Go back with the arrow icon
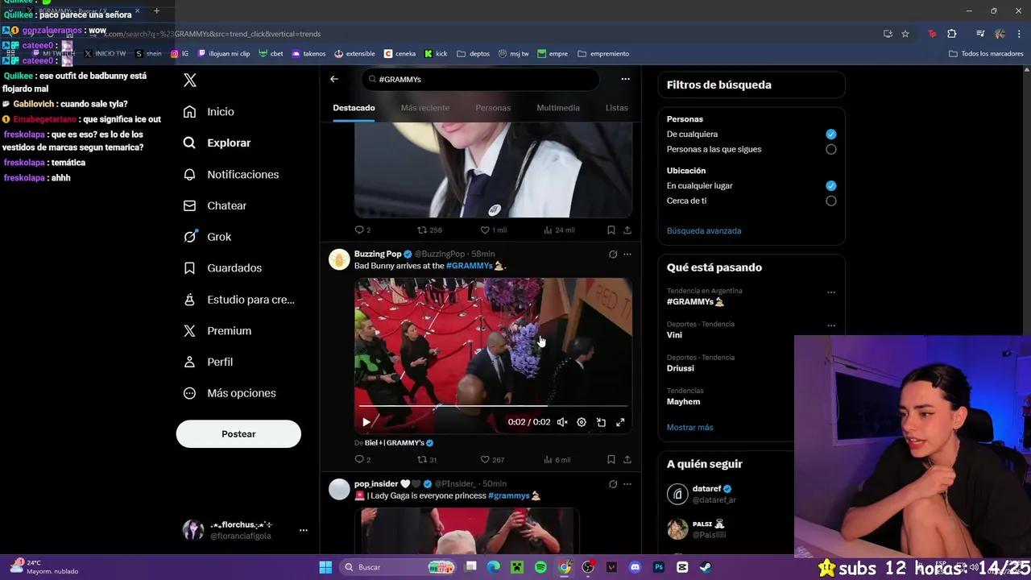The image size is (1031, 580). pos(334,79)
